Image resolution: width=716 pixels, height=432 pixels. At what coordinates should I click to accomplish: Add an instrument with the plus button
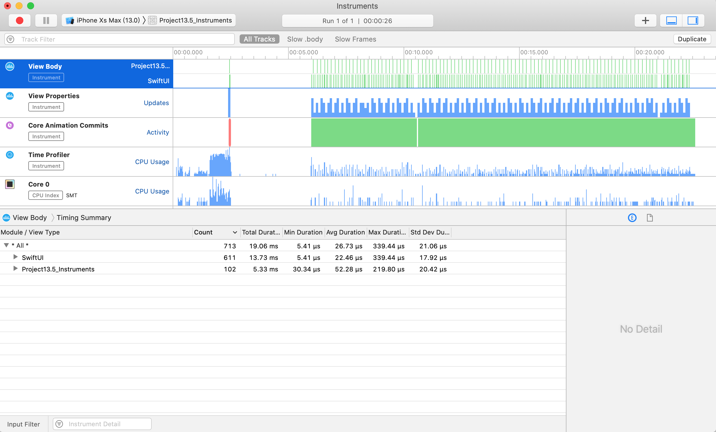click(x=645, y=21)
